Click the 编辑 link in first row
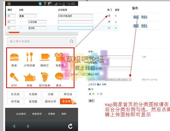 coord(136,17)
